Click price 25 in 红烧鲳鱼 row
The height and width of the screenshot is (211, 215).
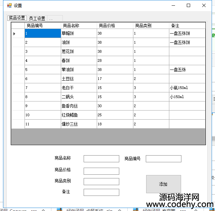115,115
